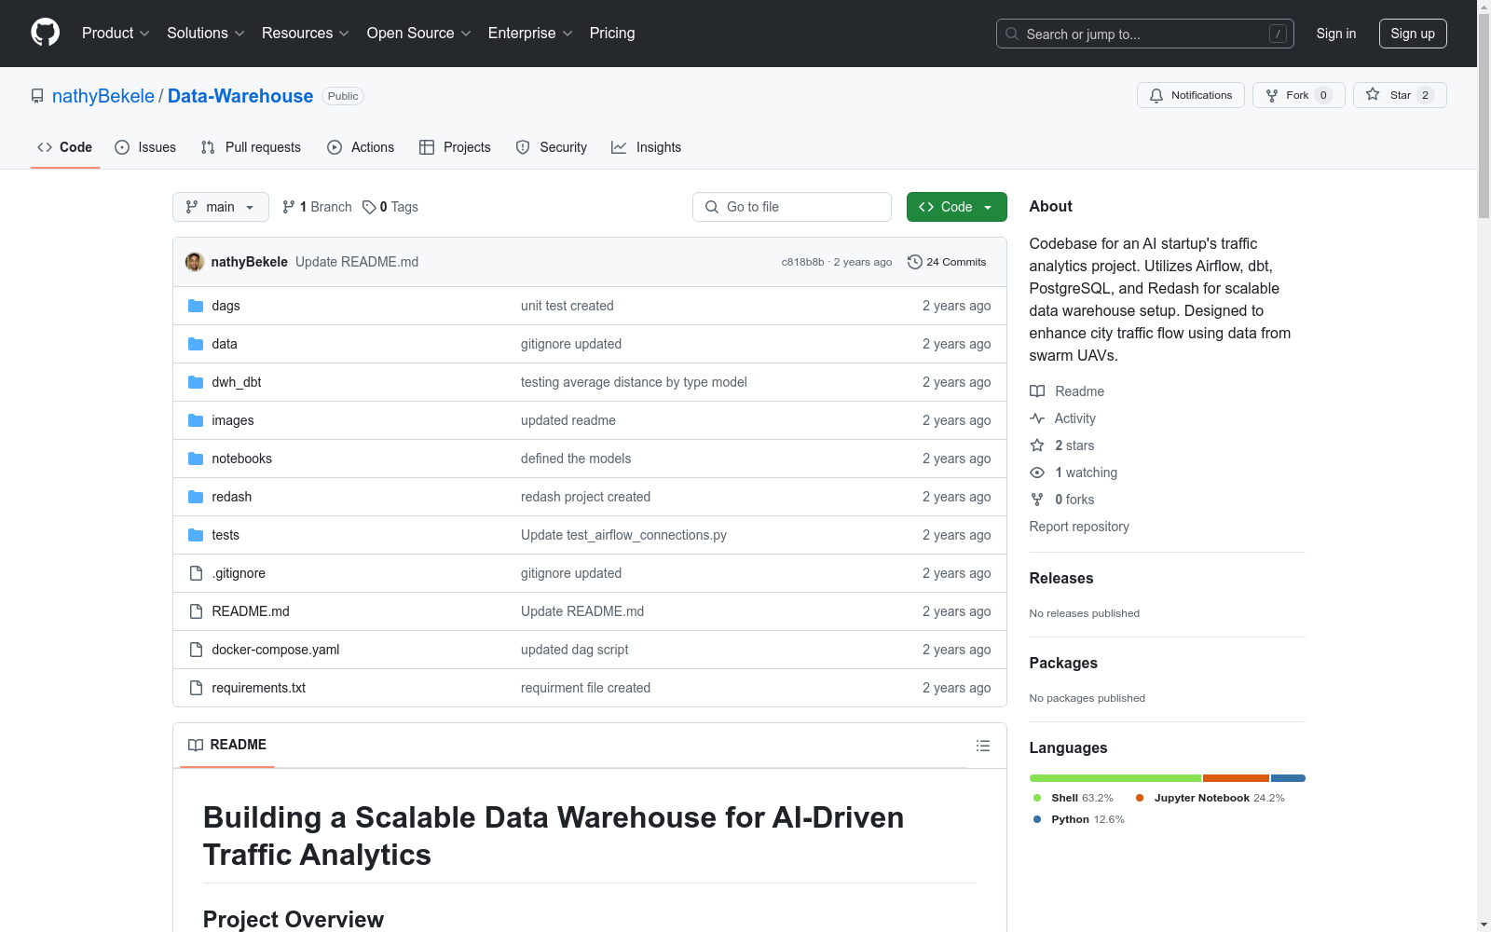Click the redash folder icon
This screenshot has width=1491, height=932.
(196, 497)
